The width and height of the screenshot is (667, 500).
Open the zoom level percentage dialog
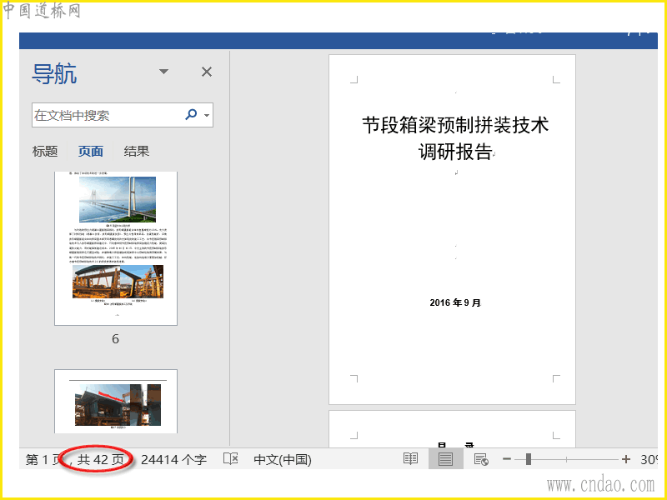(649, 460)
